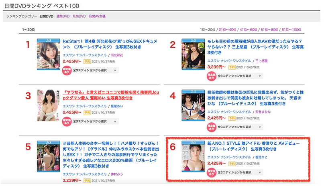Click the rank 2 cover thumbnail
Viewport: 324px width, 190px height.
(x=193, y=54)
